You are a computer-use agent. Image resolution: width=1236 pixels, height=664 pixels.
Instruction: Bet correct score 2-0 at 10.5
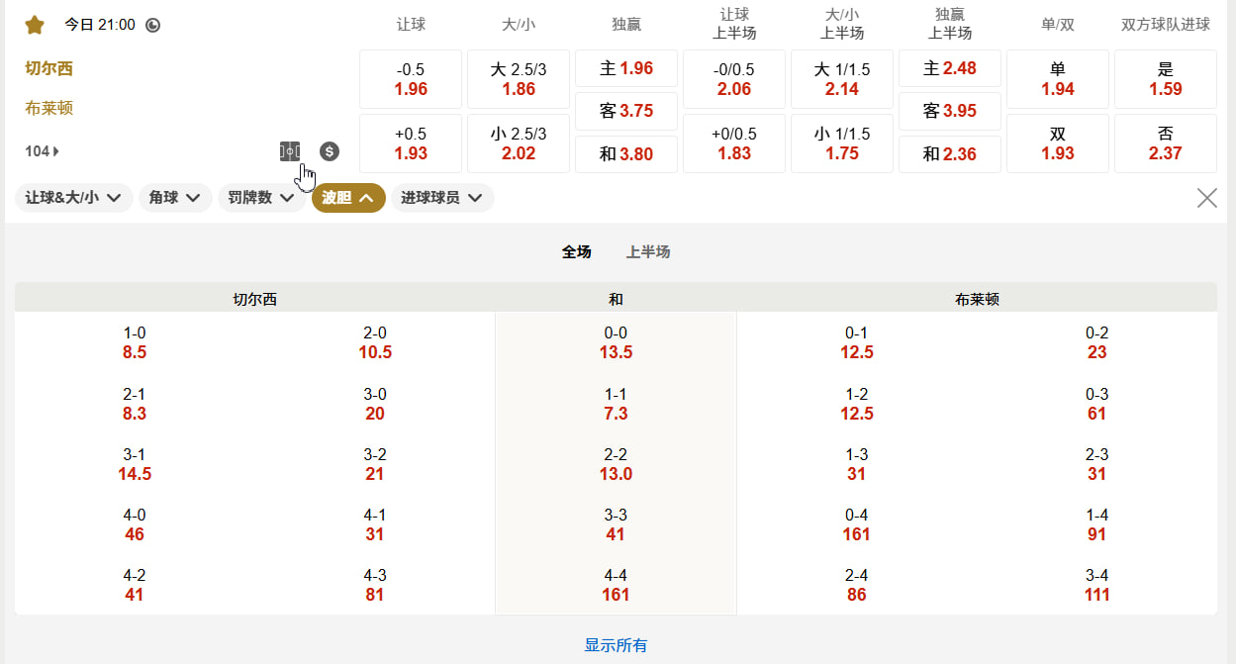(x=375, y=342)
